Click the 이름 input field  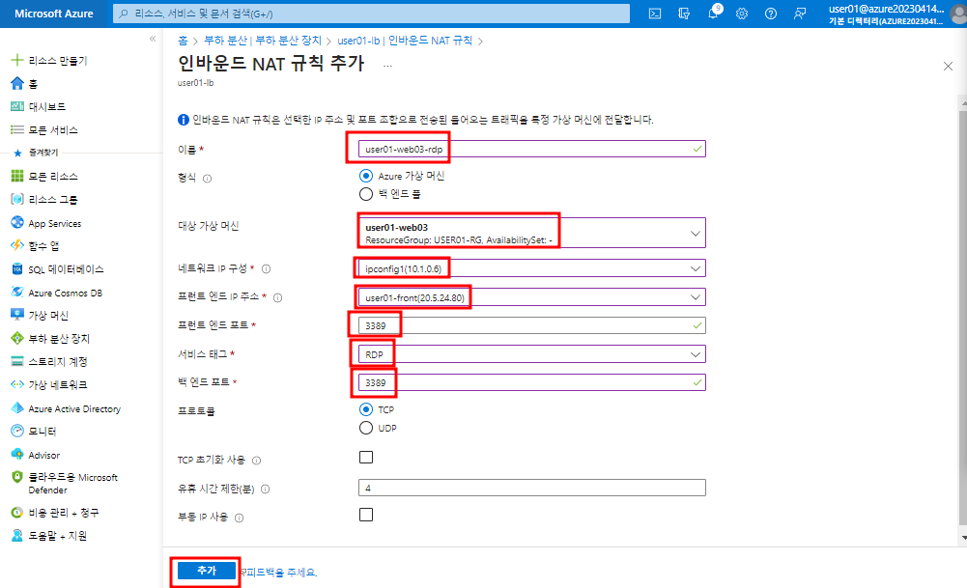coord(531,149)
